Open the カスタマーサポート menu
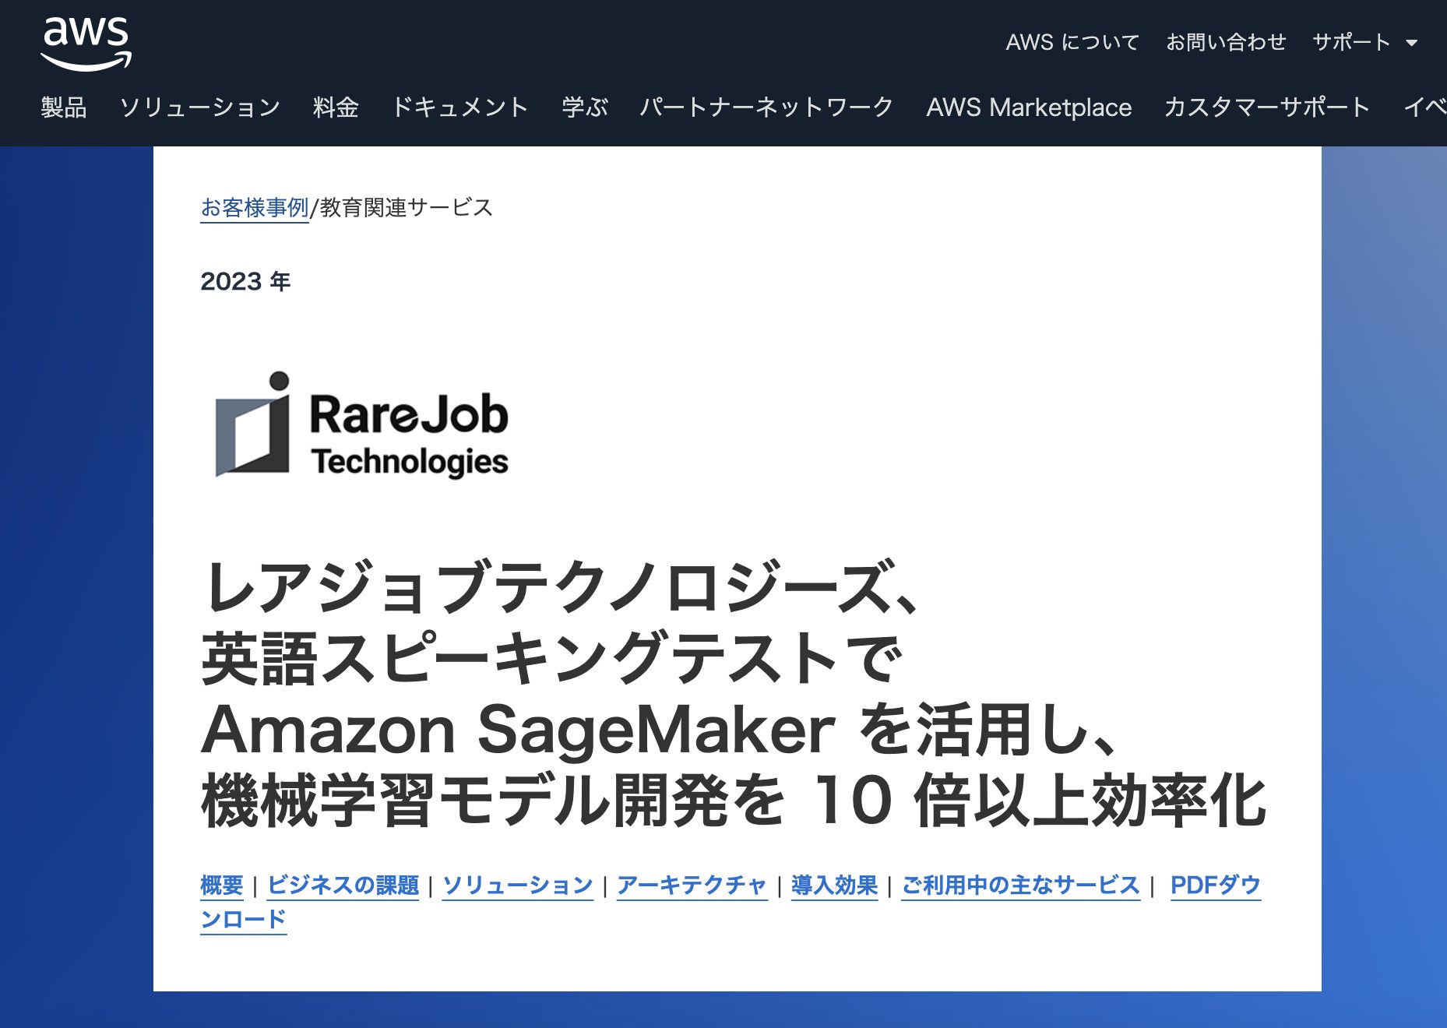 (1267, 107)
